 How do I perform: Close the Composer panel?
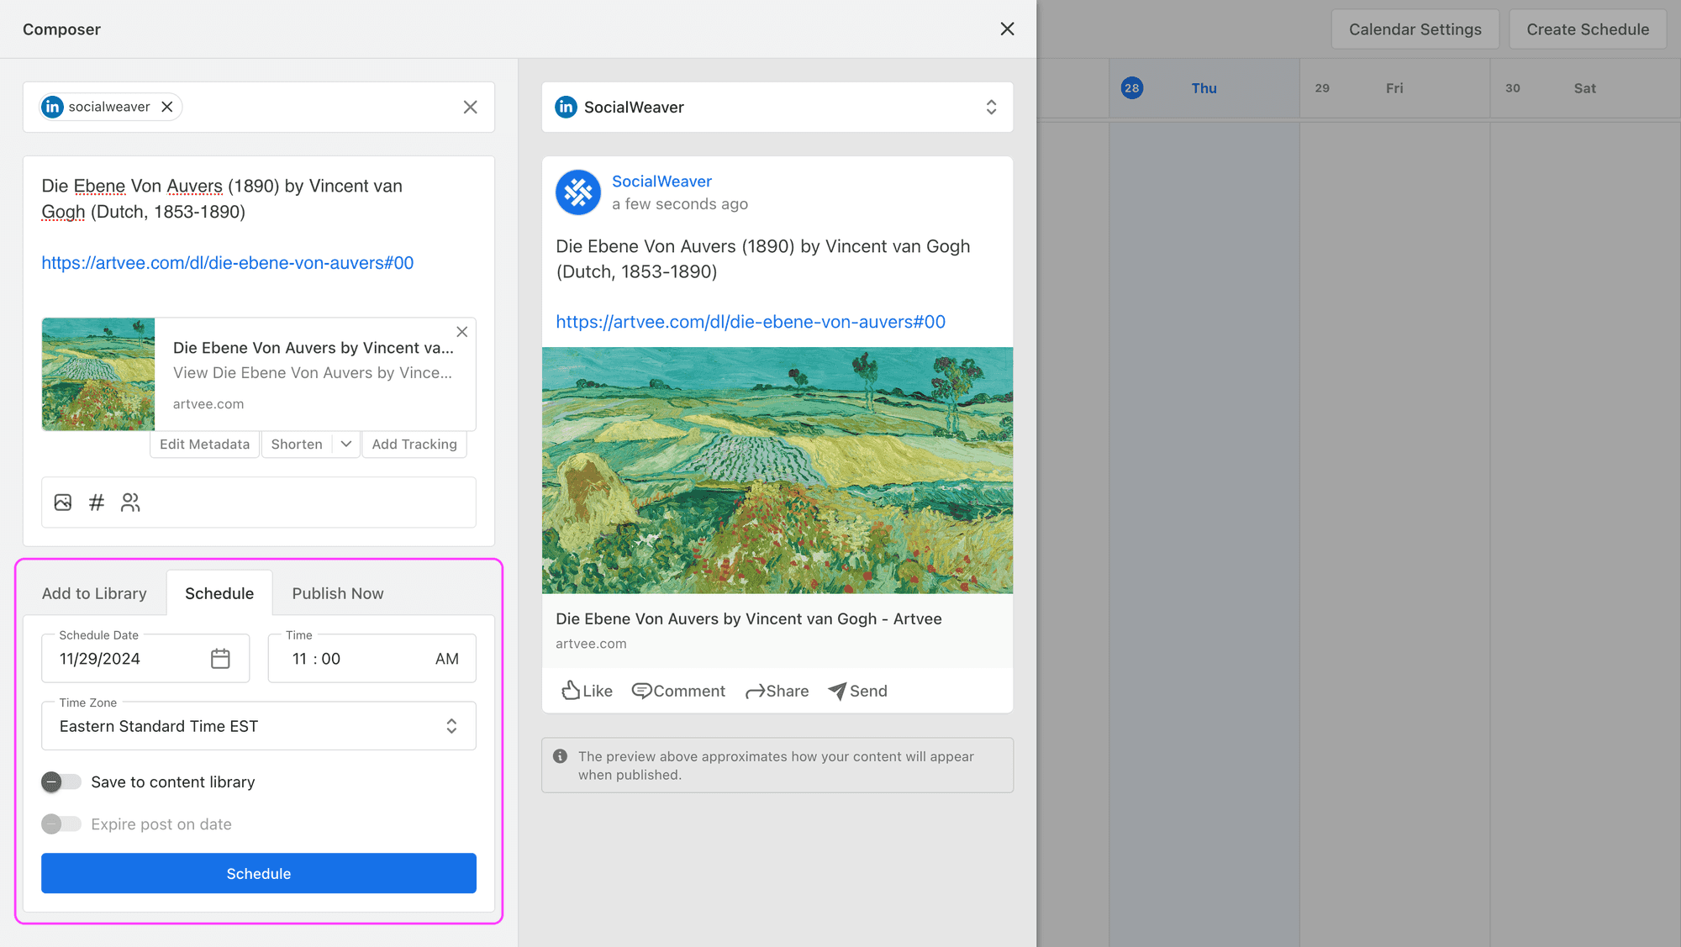point(1007,29)
